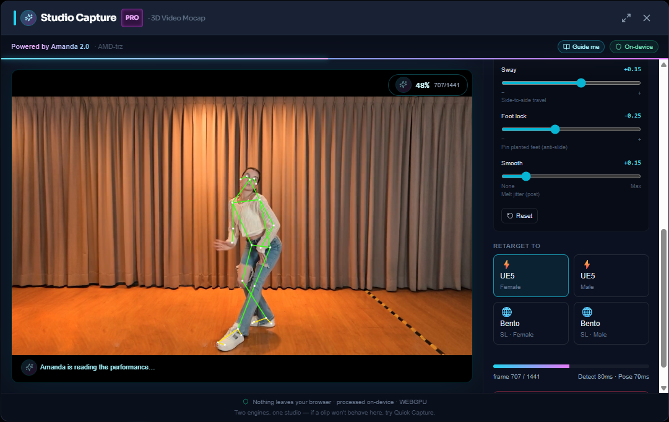Click the 'Powered by Amanda 2.0' text
669x422 pixels.
[50, 46]
